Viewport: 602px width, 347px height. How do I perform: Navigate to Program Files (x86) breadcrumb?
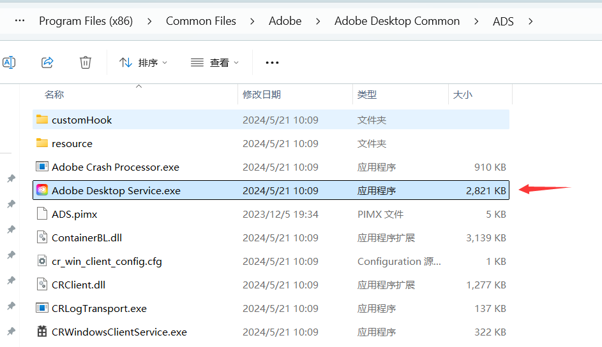(86, 21)
